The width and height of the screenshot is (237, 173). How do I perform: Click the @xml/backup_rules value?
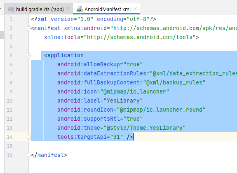[174, 83]
